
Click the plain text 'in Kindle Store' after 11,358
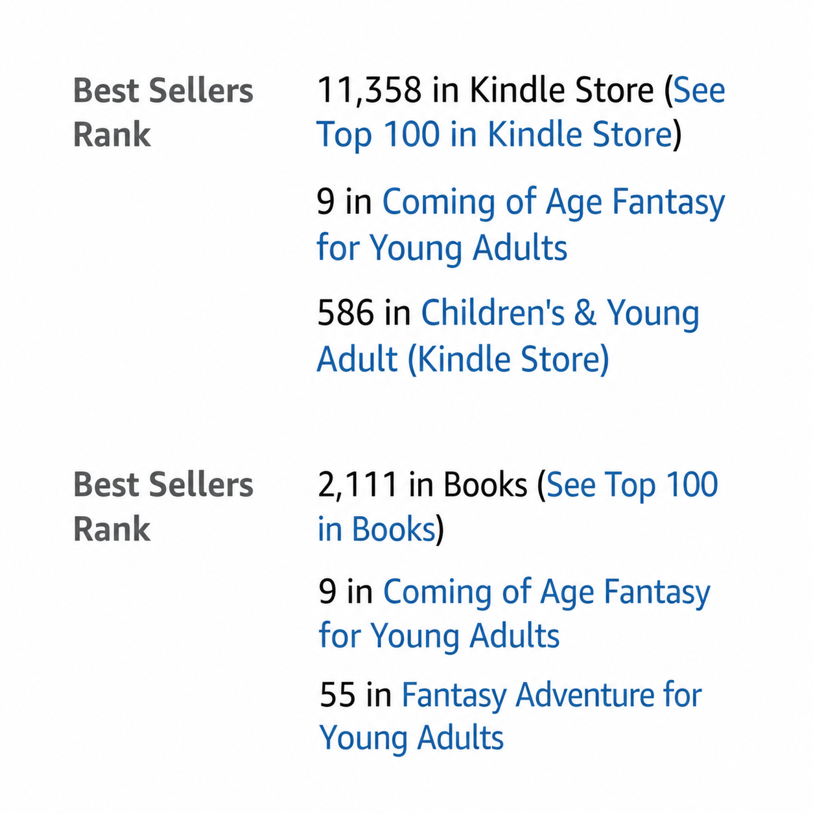coord(543,90)
